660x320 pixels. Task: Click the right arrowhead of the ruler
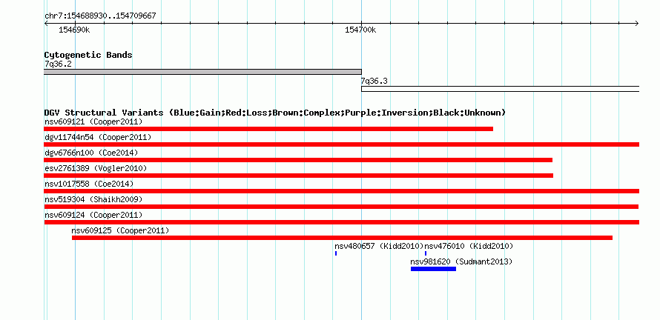637,23
